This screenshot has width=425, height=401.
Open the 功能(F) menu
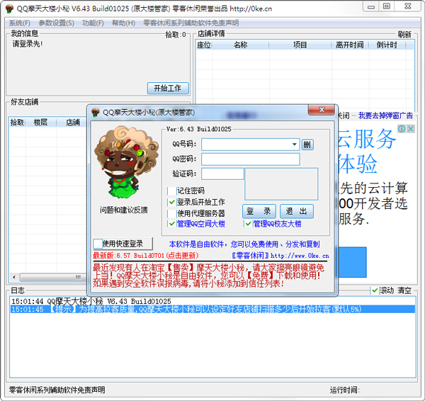[x=93, y=23]
